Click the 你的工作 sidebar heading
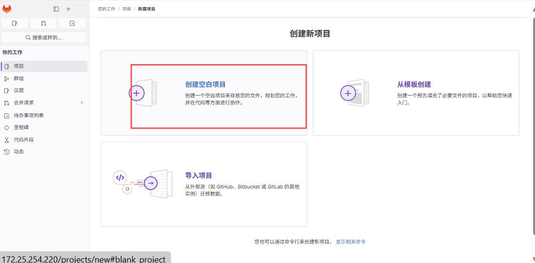The width and height of the screenshot is (535, 263). [12, 53]
